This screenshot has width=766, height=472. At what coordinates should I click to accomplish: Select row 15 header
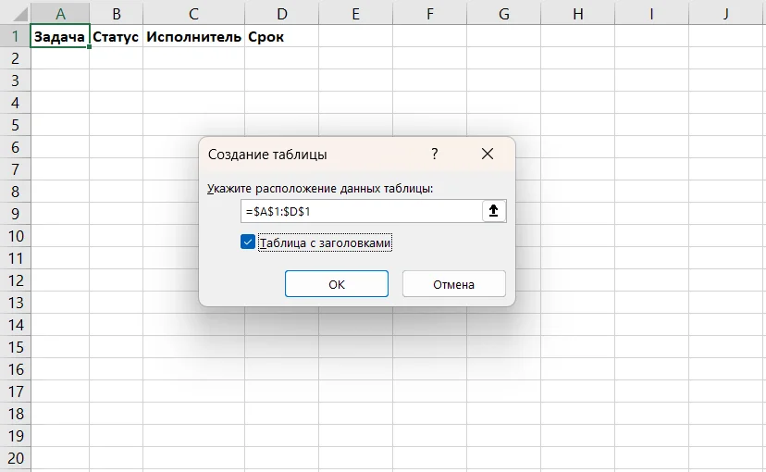coord(15,347)
